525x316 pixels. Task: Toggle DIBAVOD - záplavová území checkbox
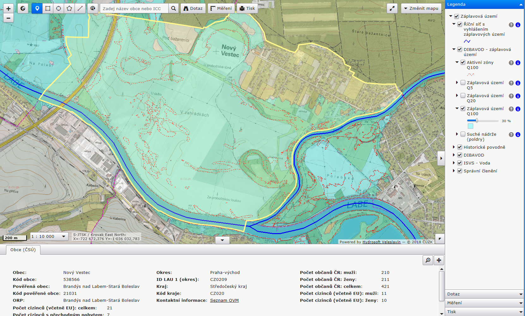point(460,49)
